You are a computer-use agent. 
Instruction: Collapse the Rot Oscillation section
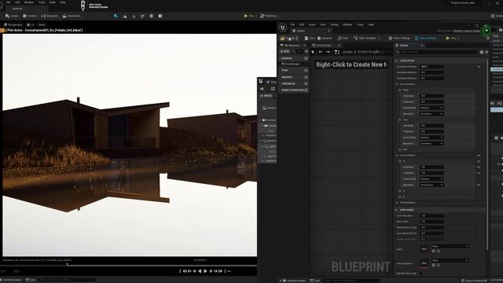[x=397, y=84]
